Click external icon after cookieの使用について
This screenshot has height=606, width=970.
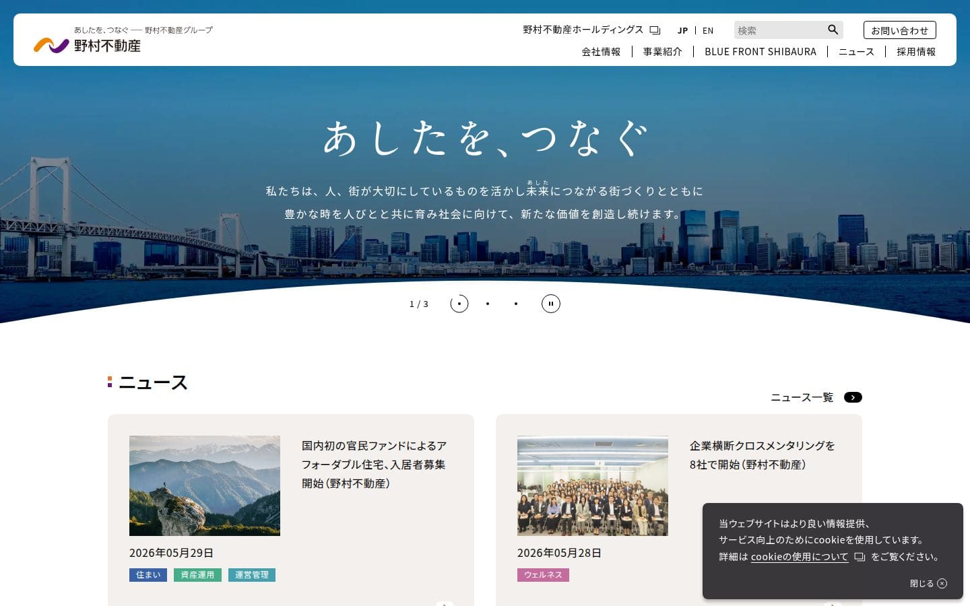pyautogui.click(x=860, y=557)
